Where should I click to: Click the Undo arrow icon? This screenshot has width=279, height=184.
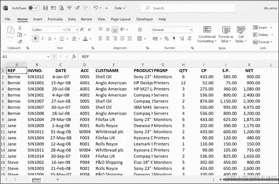click(x=96, y=8)
